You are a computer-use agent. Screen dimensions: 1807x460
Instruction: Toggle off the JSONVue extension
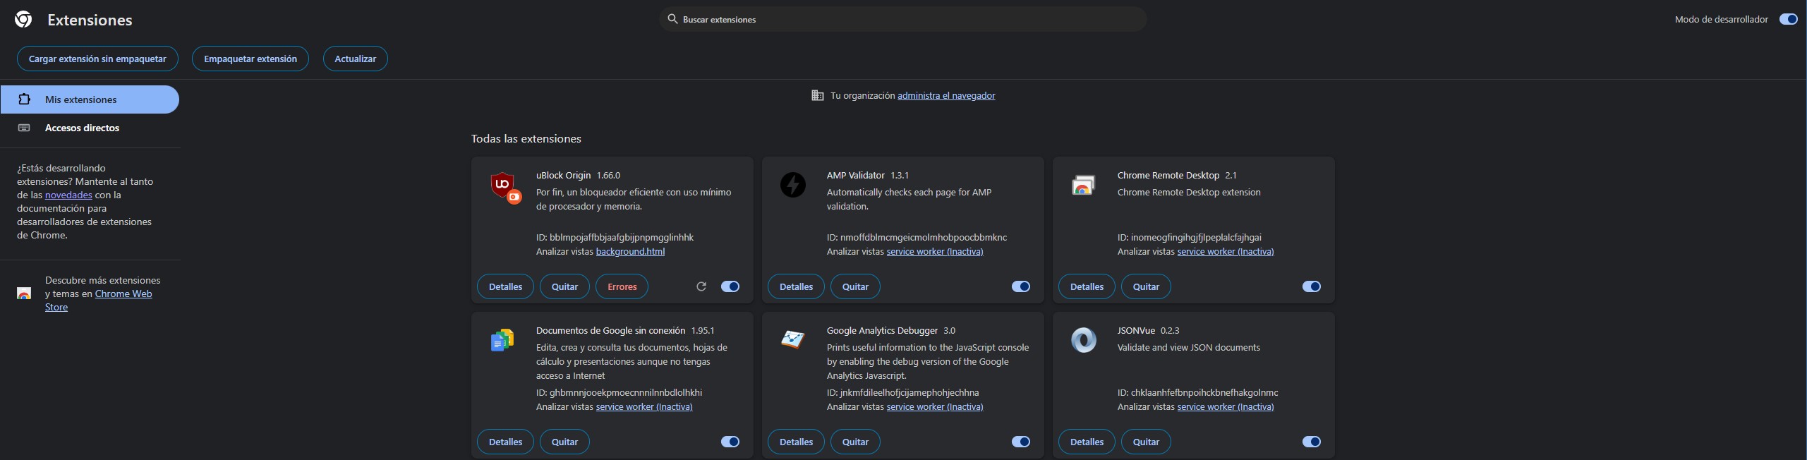(x=1311, y=442)
